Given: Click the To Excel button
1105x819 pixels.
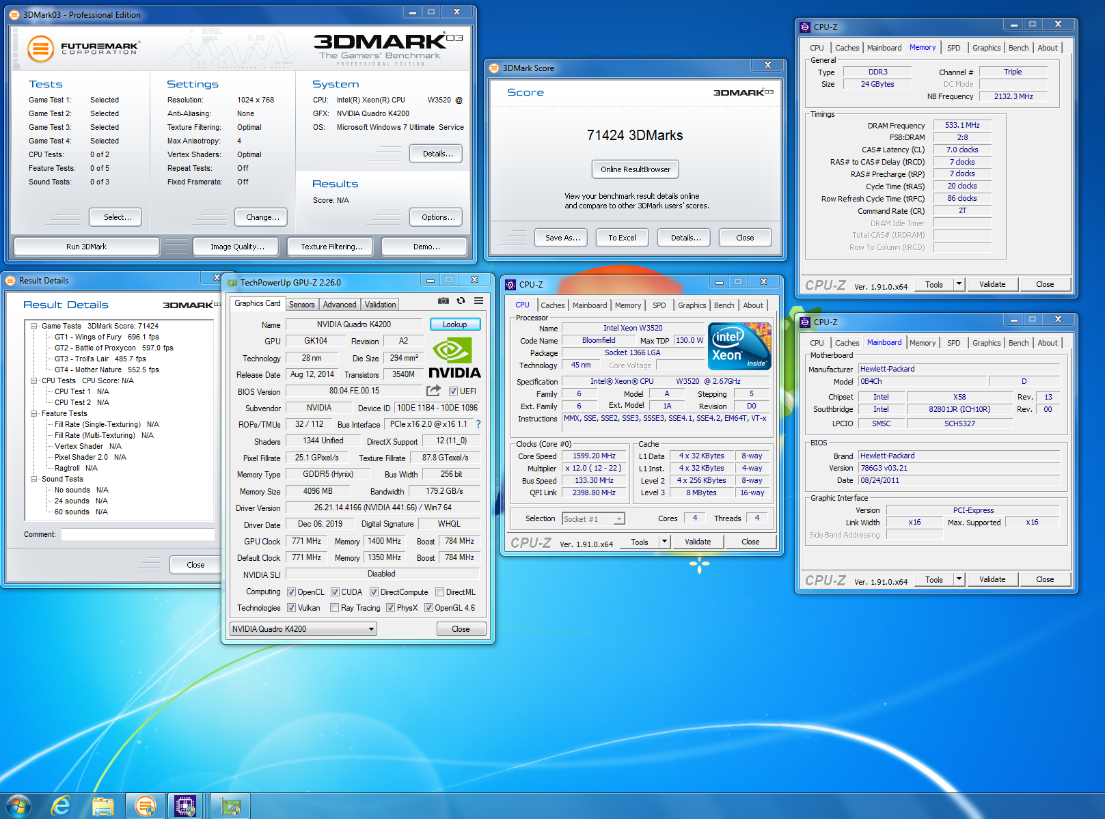Looking at the screenshot, I should [x=623, y=238].
